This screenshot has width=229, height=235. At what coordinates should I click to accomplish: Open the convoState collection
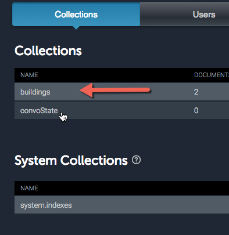(39, 111)
